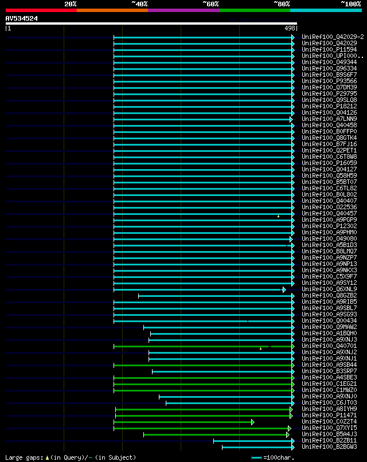
Task: Click the cyan alignment bar for UniRef100_Q8GZB2
Action: pos(216,296)
